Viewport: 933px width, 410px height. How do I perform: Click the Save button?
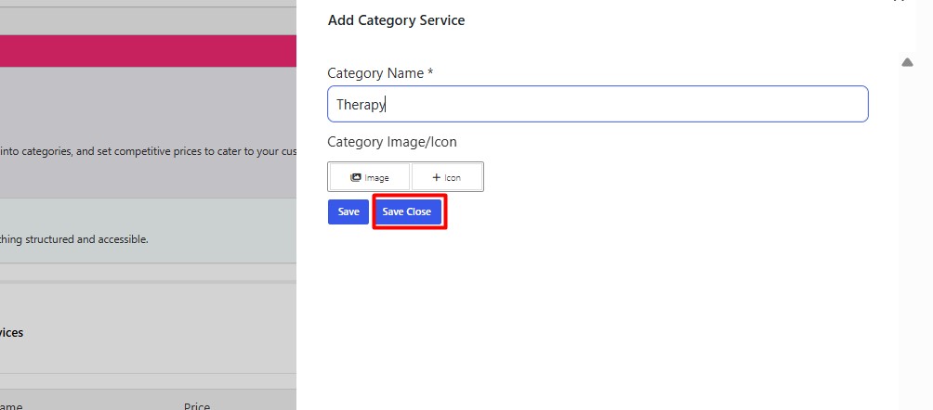pyautogui.click(x=348, y=211)
